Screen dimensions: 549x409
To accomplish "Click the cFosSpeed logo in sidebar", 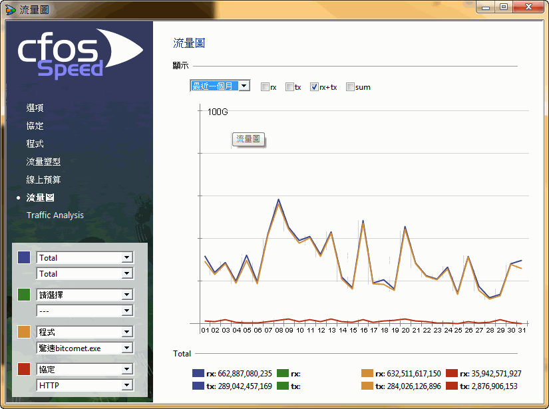I will tap(79, 55).
